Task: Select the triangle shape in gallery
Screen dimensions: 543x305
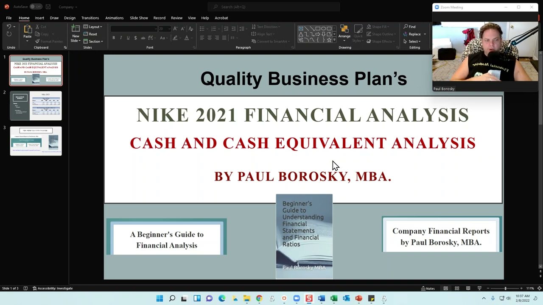Action: click(301, 34)
